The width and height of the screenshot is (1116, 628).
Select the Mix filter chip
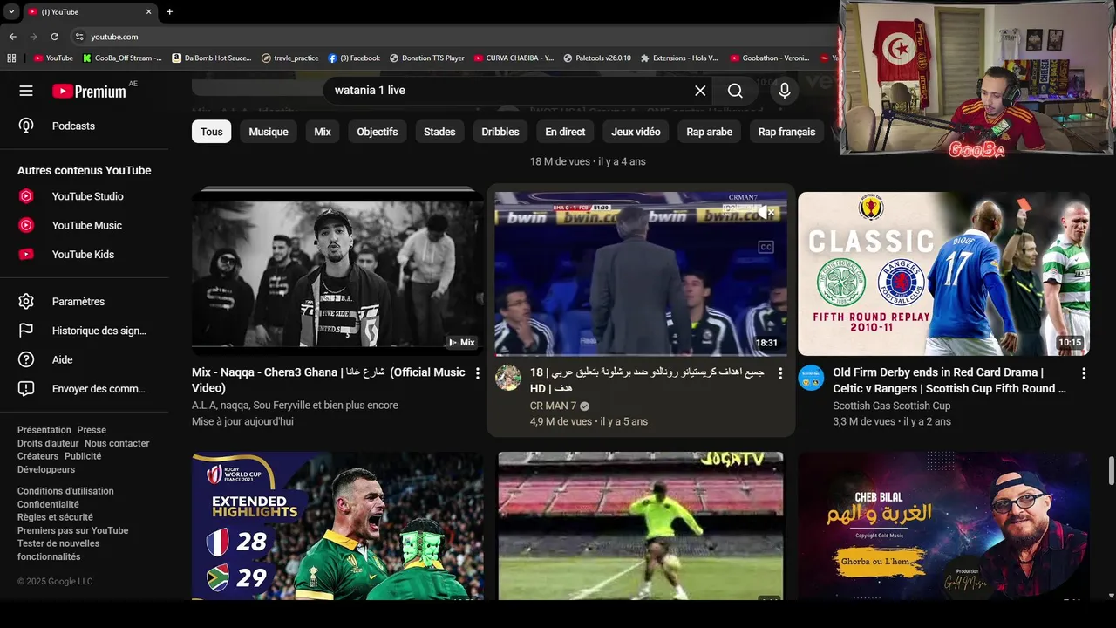(x=323, y=132)
